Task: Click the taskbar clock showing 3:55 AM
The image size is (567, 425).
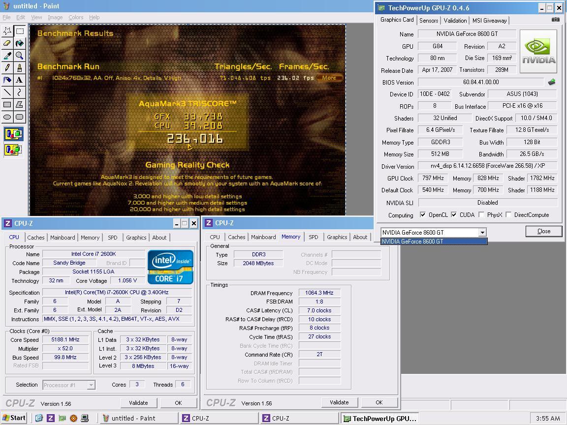Action: pyautogui.click(x=548, y=419)
